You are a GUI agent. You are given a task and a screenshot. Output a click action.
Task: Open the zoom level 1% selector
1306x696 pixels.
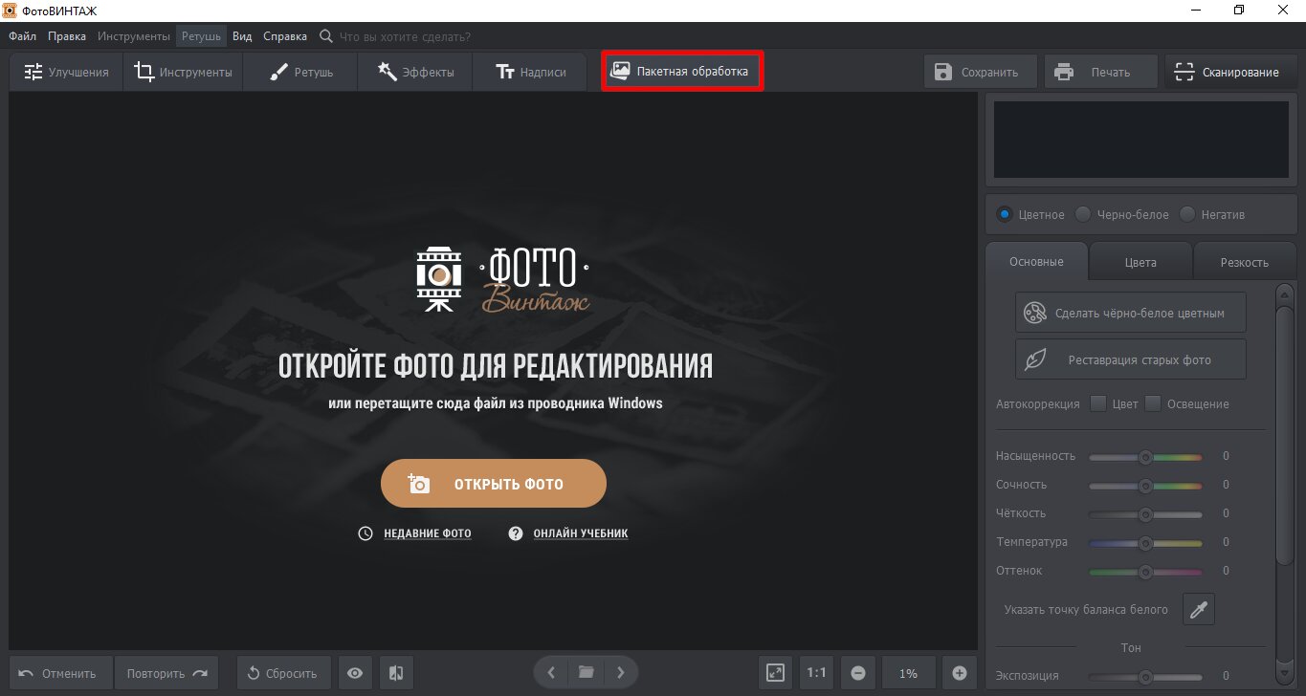click(907, 673)
